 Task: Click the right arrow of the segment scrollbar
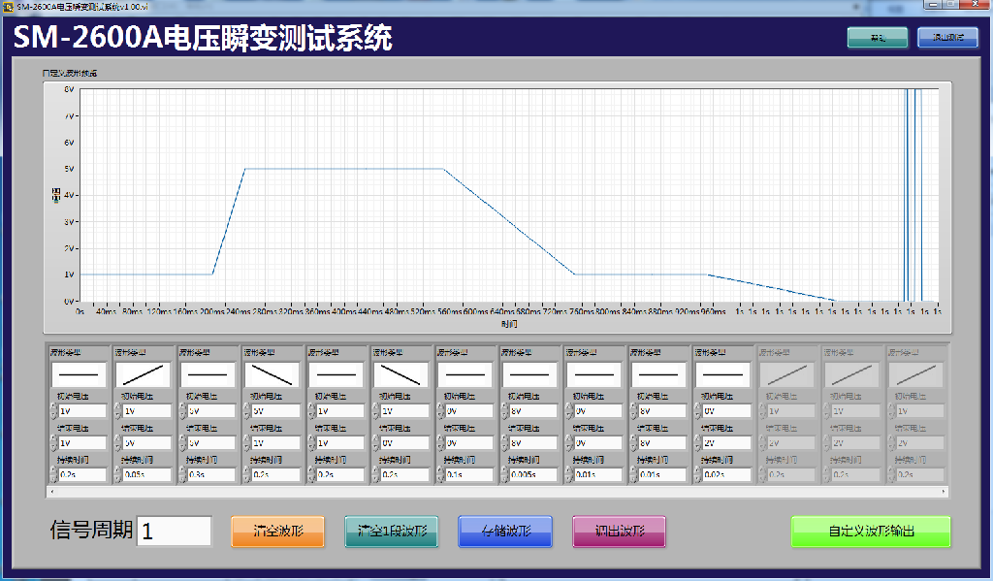tap(944, 492)
